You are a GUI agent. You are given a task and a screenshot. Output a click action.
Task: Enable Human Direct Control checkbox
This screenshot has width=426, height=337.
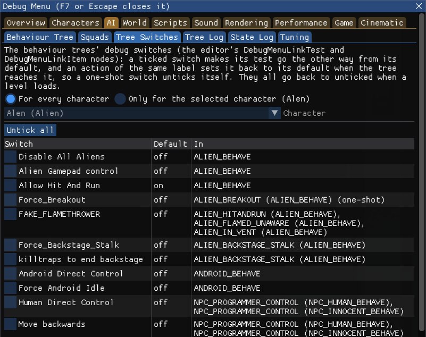10,302
